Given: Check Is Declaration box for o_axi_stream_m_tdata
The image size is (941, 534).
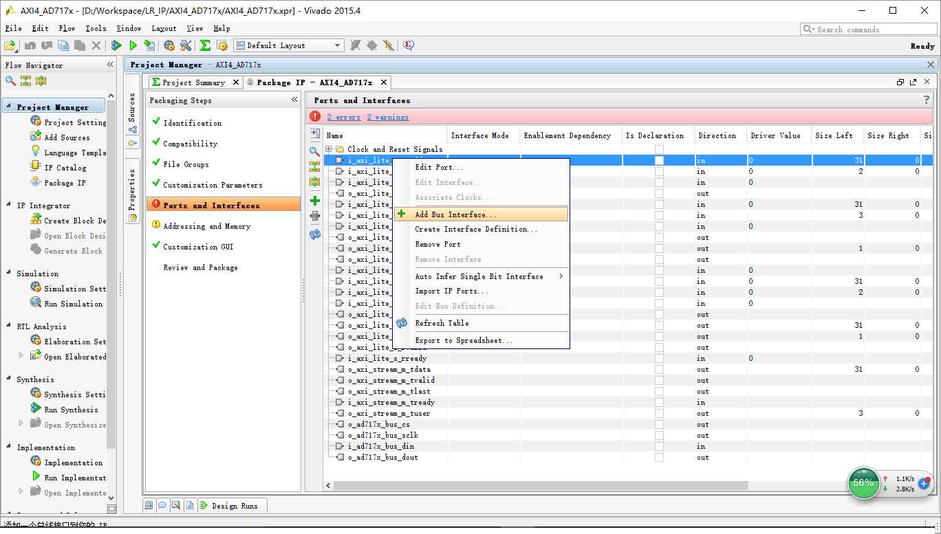Looking at the screenshot, I should (x=659, y=369).
